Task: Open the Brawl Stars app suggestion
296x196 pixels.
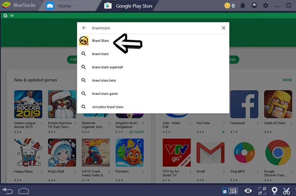Action: [x=153, y=41]
